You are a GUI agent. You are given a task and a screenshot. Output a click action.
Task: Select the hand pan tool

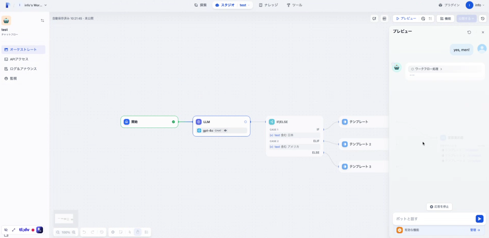pos(138,232)
